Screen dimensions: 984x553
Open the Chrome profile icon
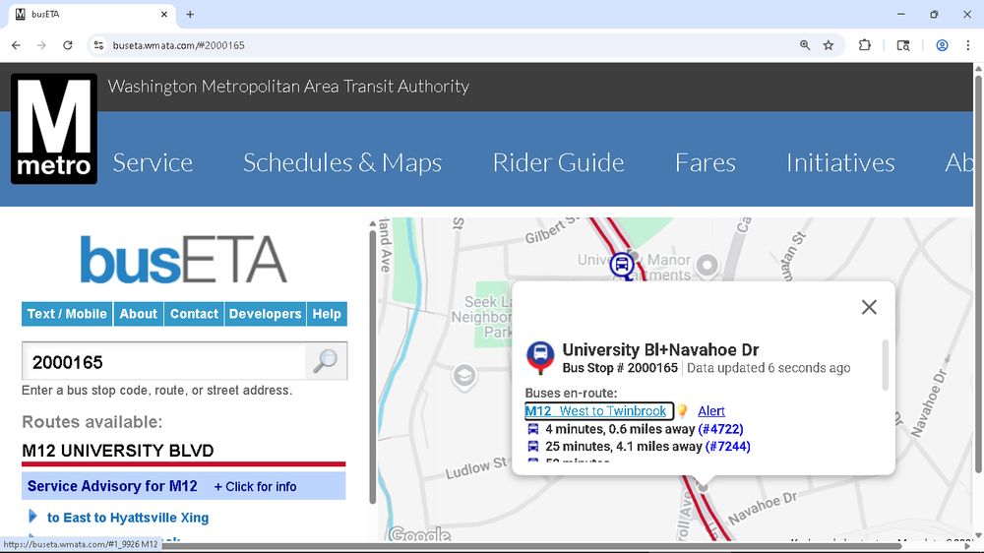click(942, 45)
